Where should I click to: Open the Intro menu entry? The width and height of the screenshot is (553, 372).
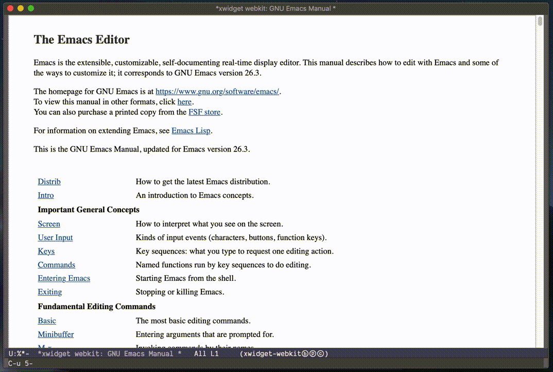(46, 195)
